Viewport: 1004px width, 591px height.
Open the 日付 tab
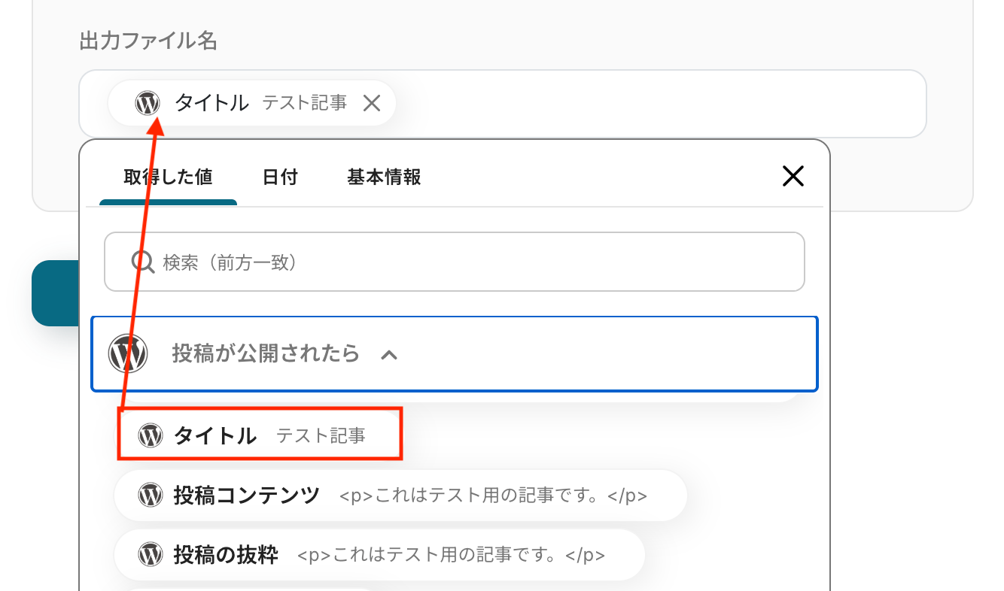point(280,177)
